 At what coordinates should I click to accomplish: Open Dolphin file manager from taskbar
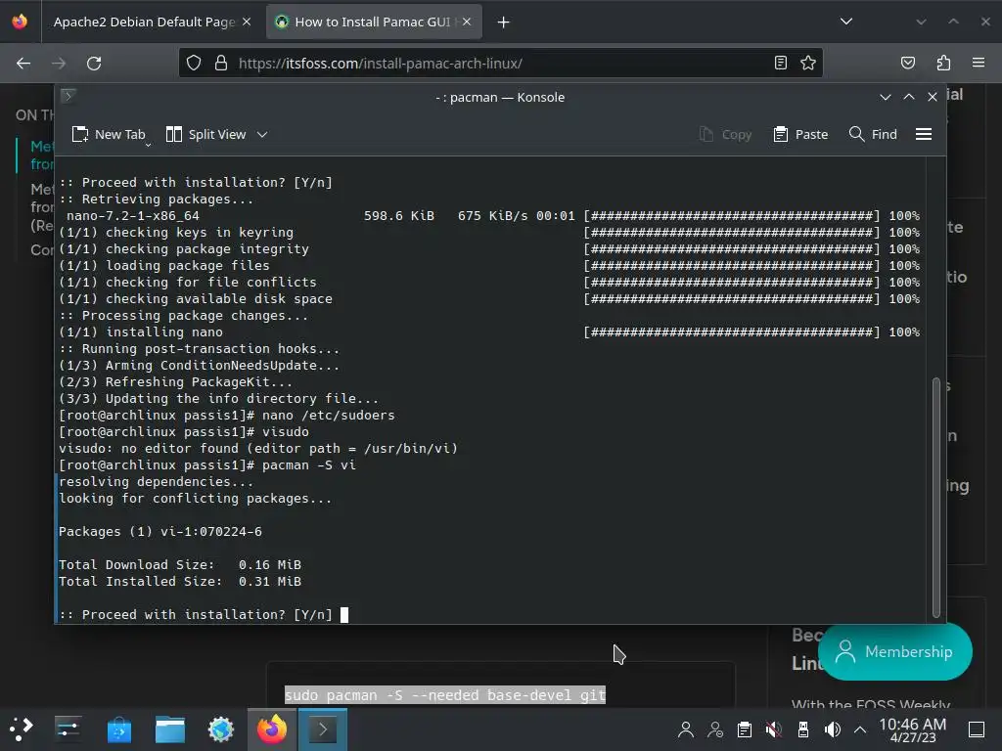pos(170,729)
